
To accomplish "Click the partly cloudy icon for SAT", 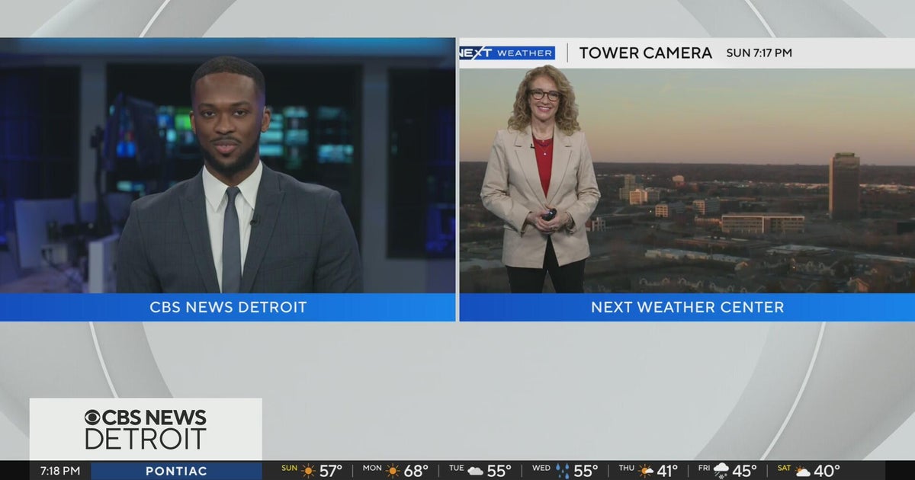I will point(803,472).
